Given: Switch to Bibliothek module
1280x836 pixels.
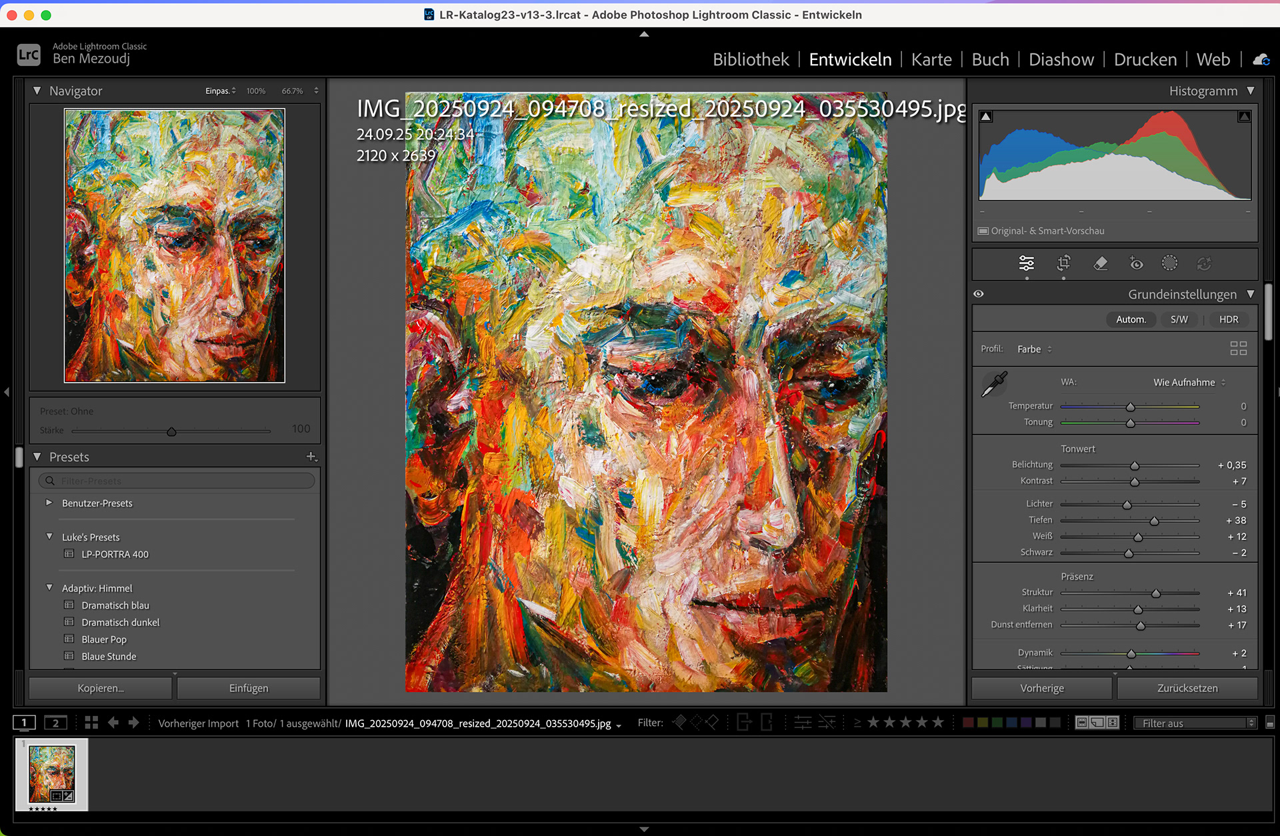Looking at the screenshot, I should coord(751,59).
